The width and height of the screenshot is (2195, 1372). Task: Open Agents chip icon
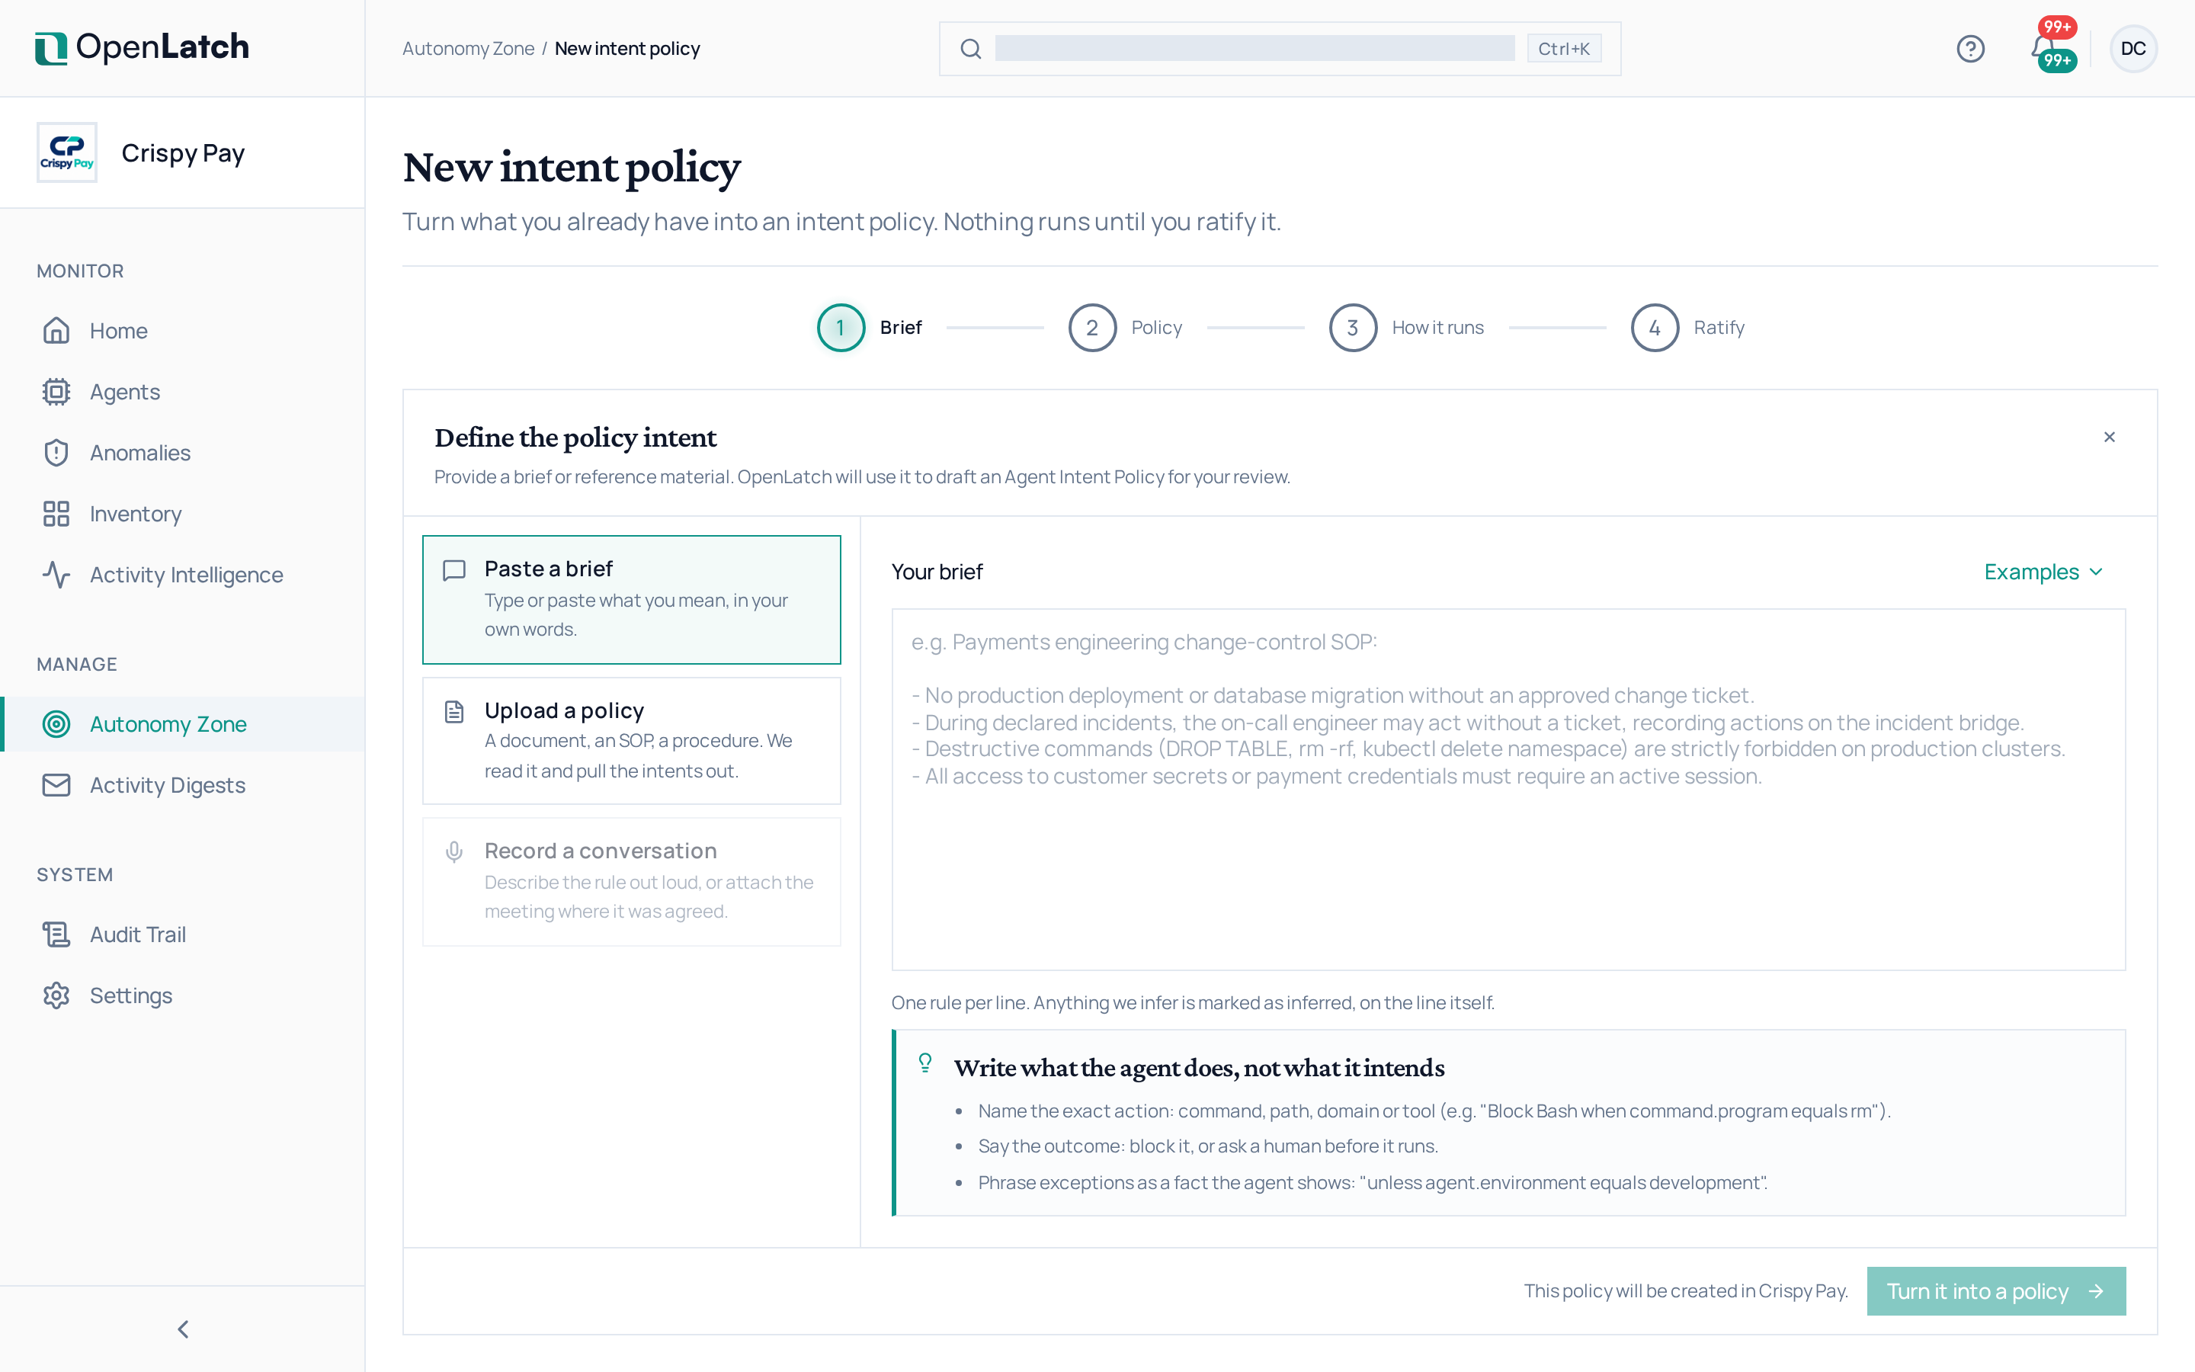[56, 391]
